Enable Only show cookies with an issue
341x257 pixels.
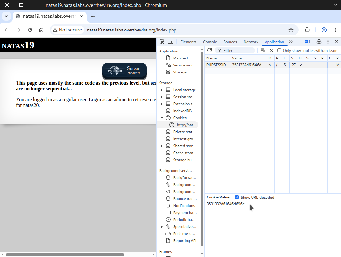click(279, 50)
